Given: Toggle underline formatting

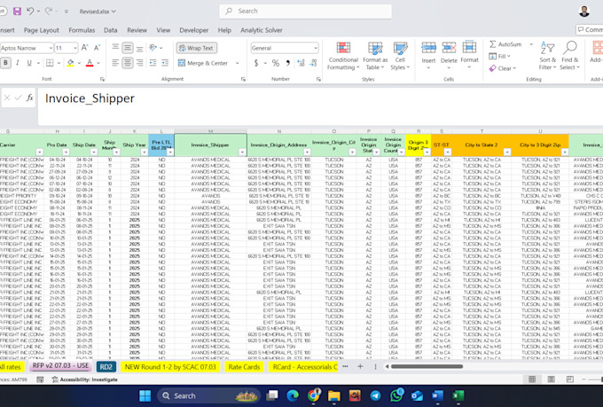Looking at the screenshot, I should (x=29, y=63).
